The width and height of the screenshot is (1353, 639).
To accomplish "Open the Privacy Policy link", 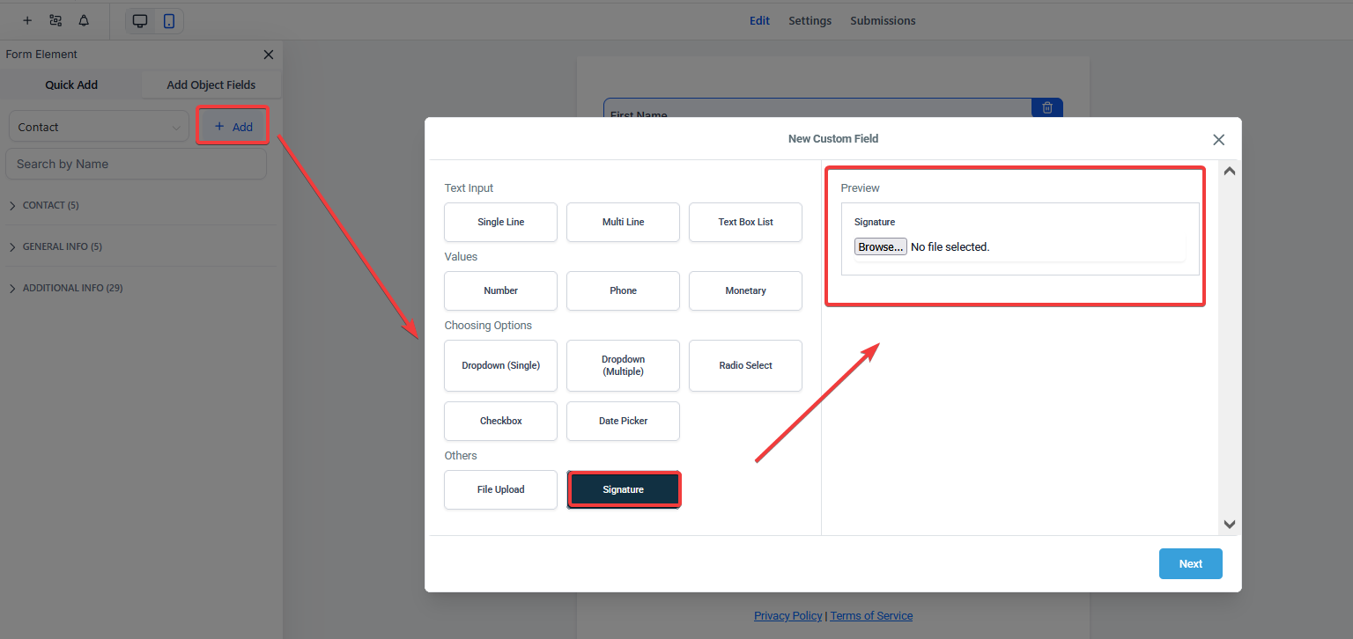I will pyautogui.click(x=787, y=616).
